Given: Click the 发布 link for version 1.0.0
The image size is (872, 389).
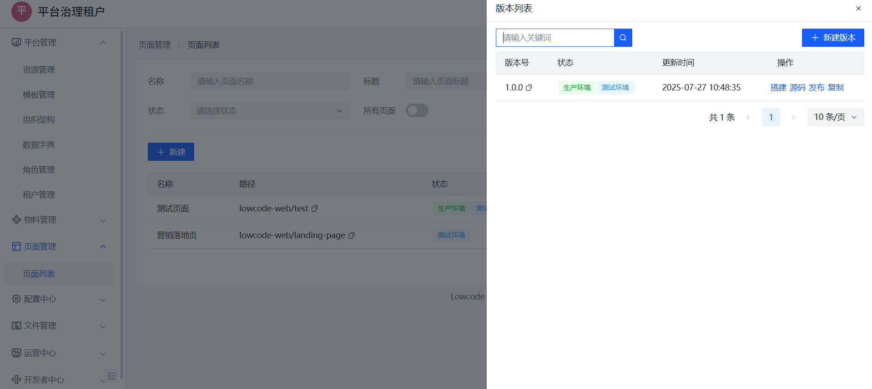Looking at the screenshot, I should pyautogui.click(x=816, y=88).
